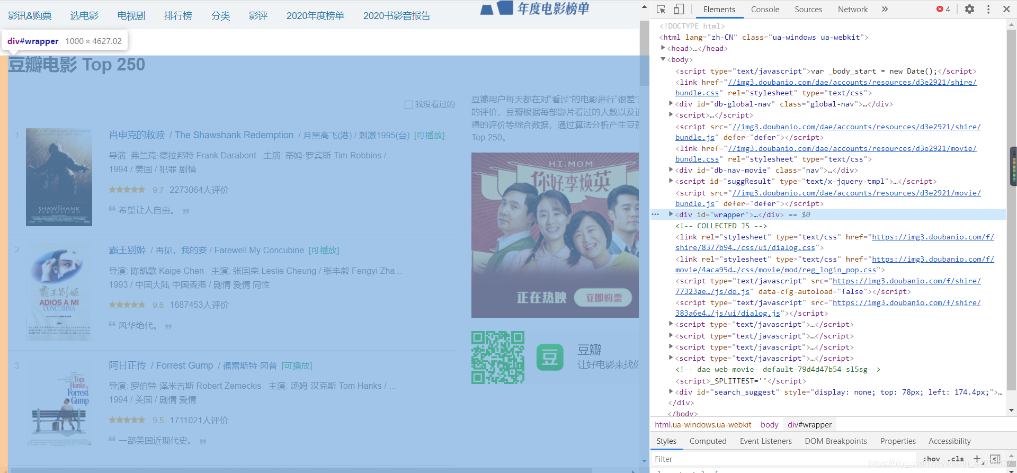The image size is (1017, 473).
Task: Collapse the body node
Action: (663, 59)
